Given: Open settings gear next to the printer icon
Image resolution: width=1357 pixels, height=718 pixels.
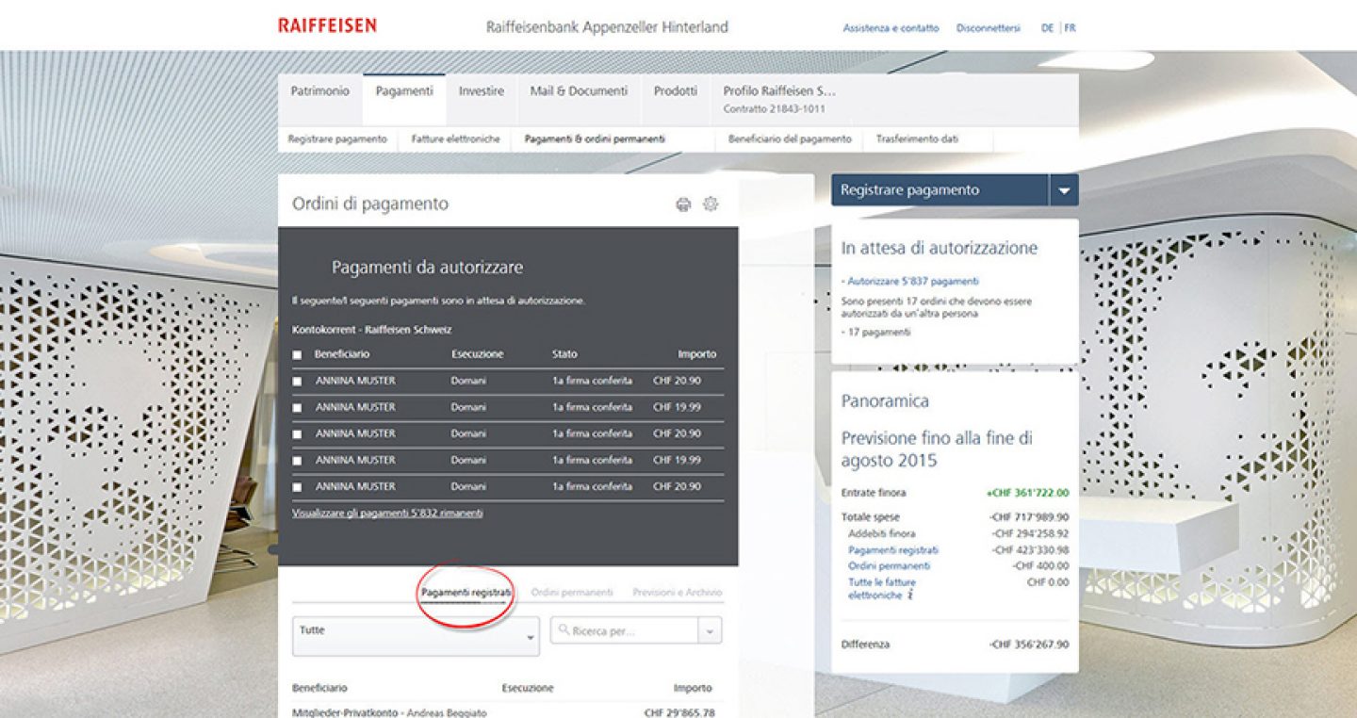Looking at the screenshot, I should [x=711, y=204].
